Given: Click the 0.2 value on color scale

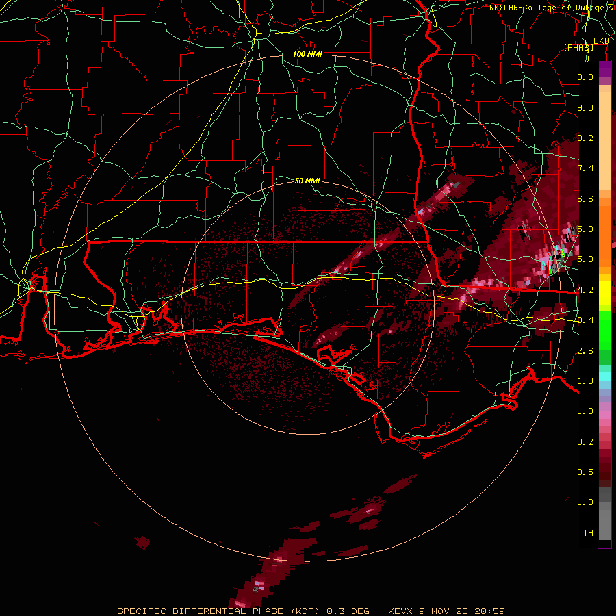Looking at the screenshot, I should [x=585, y=442].
